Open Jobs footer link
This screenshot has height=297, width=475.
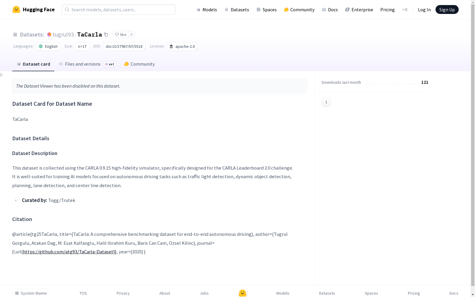click(204, 293)
